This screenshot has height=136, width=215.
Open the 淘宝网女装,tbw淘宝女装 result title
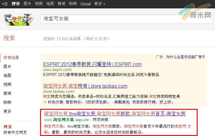tap(115, 114)
